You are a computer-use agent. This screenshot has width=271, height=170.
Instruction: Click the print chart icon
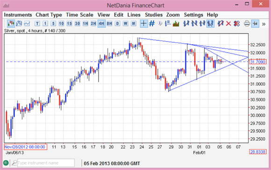click(x=247, y=23)
